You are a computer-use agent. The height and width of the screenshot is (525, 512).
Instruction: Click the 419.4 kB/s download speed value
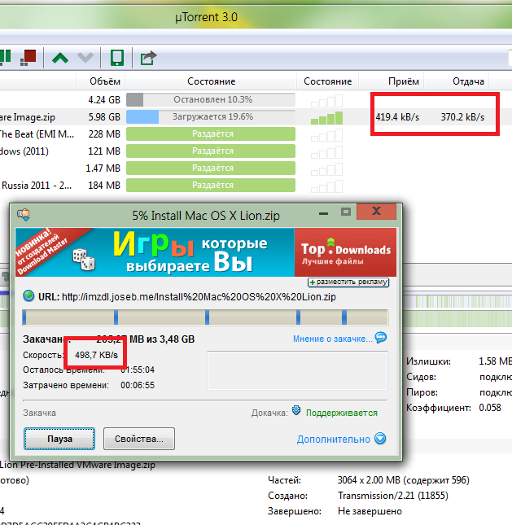[397, 117]
